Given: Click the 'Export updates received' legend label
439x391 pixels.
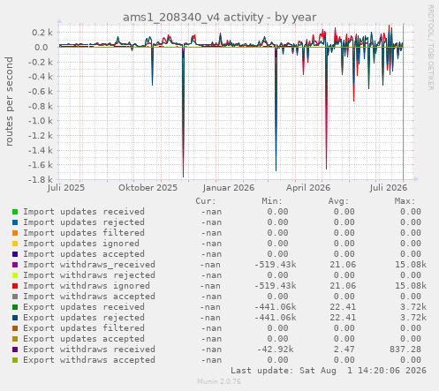Looking at the screenshot, I should [x=84, y=307].
